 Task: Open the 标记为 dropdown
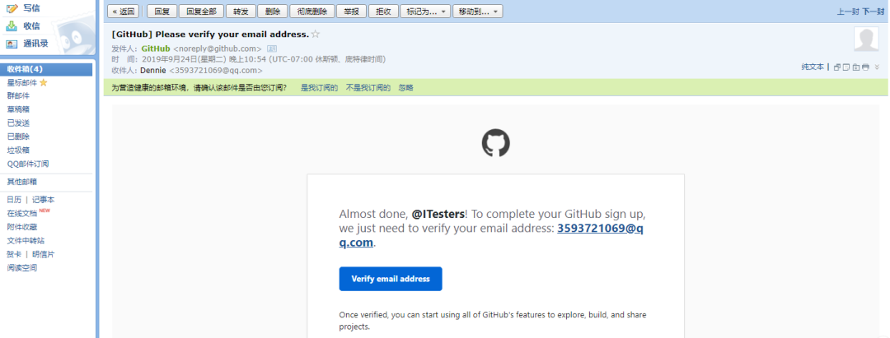[425, 12]
